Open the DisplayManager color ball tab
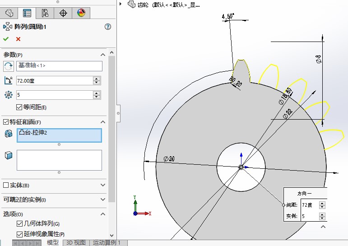This screenshot has height=246, width=348. coord(81,13)
